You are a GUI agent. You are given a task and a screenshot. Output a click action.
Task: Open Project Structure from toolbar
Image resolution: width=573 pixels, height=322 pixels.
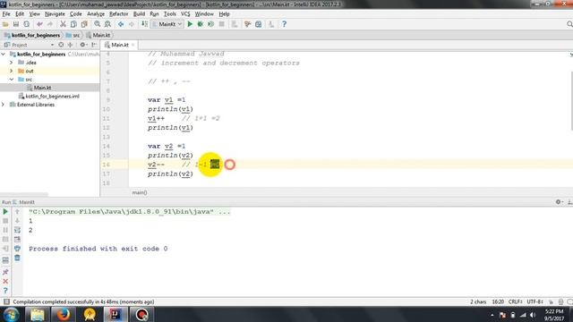coord(259,24)
